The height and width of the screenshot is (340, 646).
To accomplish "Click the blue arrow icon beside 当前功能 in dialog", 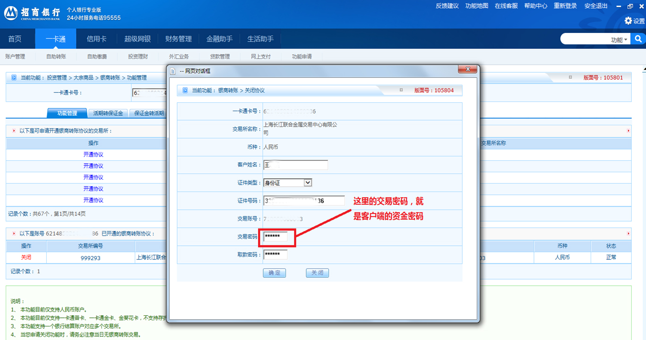I will [x=185, y=90].
